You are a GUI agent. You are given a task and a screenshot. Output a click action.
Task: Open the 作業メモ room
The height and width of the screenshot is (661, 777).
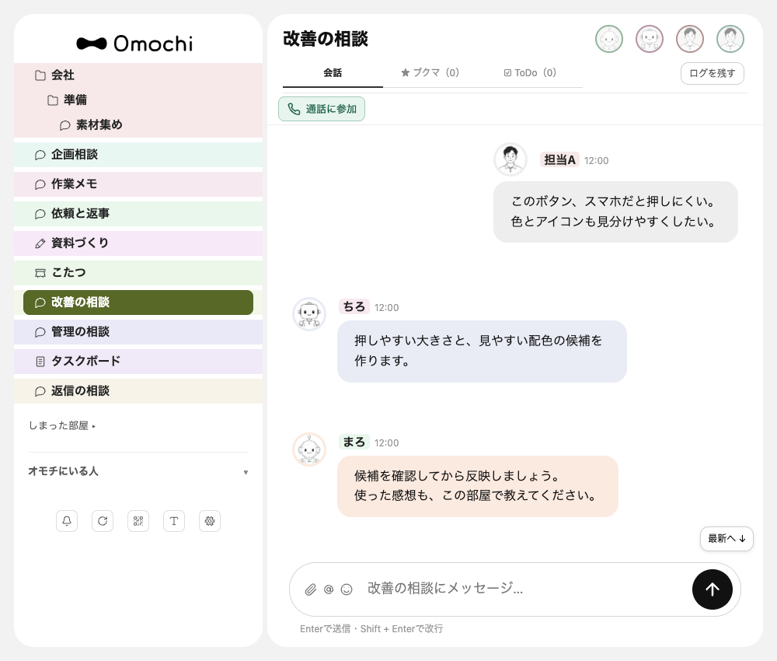[x=138, y=184]
